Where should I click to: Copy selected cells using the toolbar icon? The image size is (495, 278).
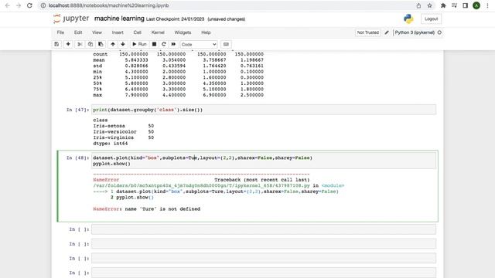click(90, 45)
